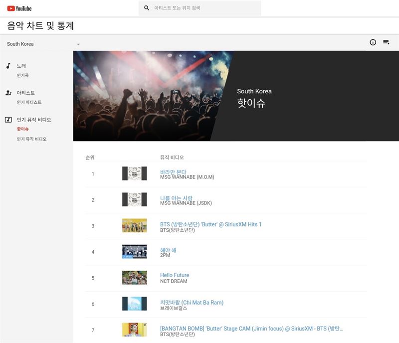This screenshot has height=343, width=399.
Task: Click the search magnifier icon
Action: pyautogui.click(x=147, y=8)
